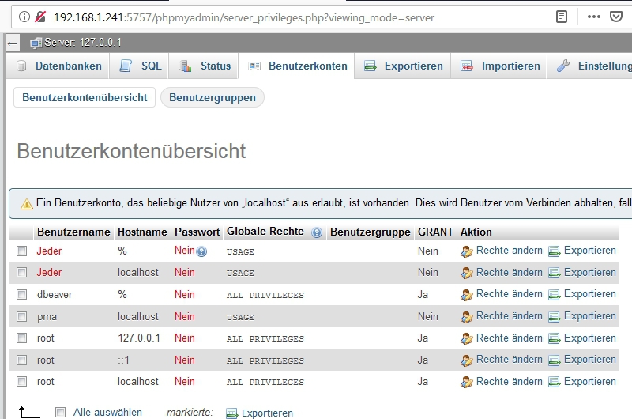632x419 pixels.
Task: Focus the browser address bar URL
Action: (244, 17)
